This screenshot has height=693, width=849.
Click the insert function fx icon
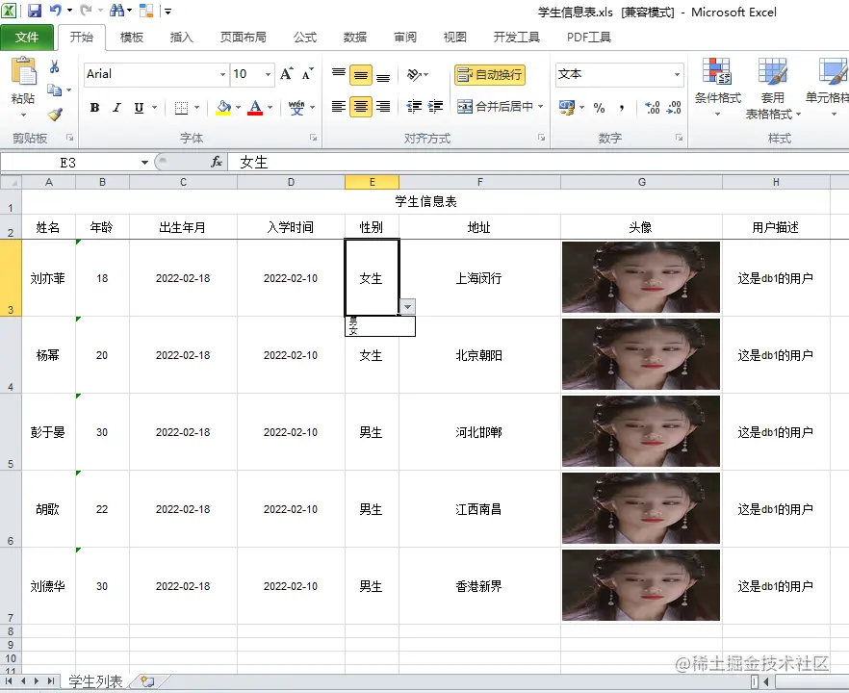coord(216,162)
